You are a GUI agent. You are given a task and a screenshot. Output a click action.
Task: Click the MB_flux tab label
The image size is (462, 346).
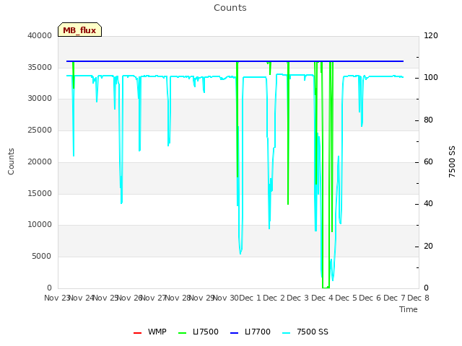coord(79,30)
